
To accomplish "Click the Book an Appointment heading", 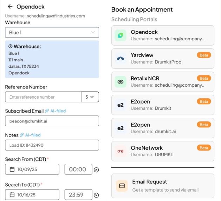I will pos(142,9).
